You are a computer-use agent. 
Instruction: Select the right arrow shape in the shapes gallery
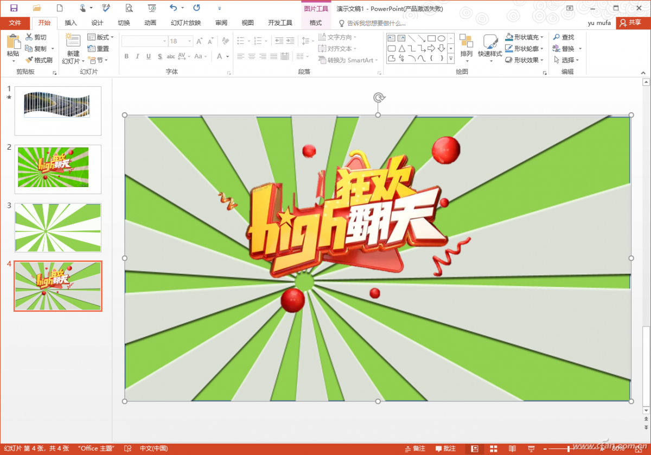click(431, 48)
